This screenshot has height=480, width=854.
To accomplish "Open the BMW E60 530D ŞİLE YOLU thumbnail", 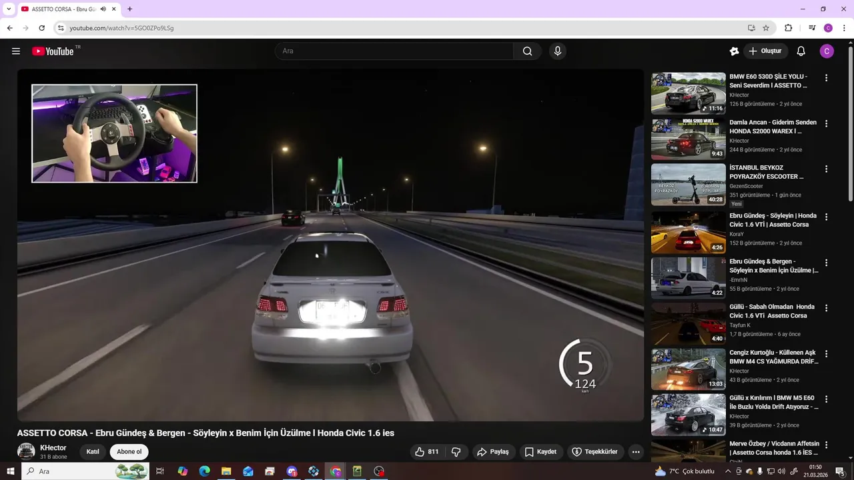I will pos(688,93).
